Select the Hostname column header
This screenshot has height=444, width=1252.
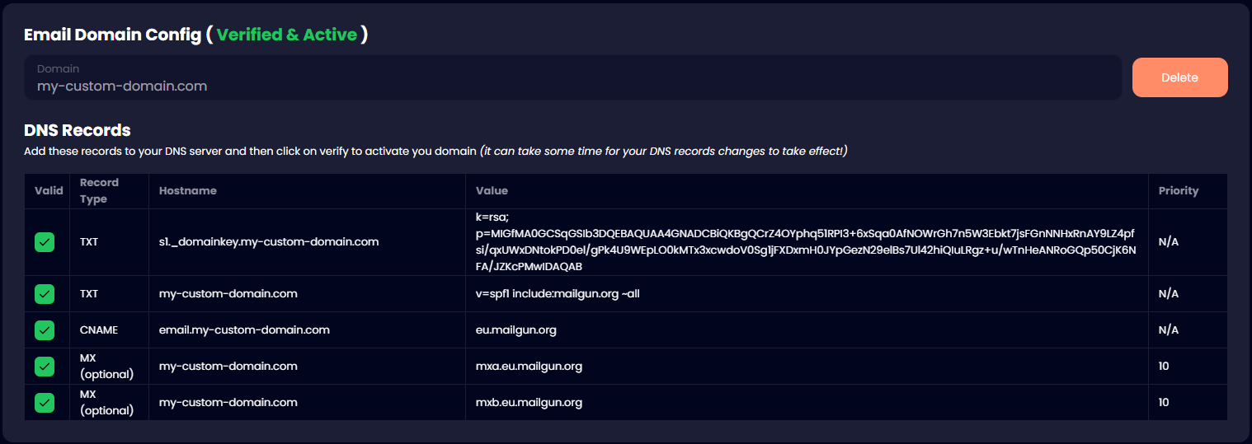pos(188,190)
